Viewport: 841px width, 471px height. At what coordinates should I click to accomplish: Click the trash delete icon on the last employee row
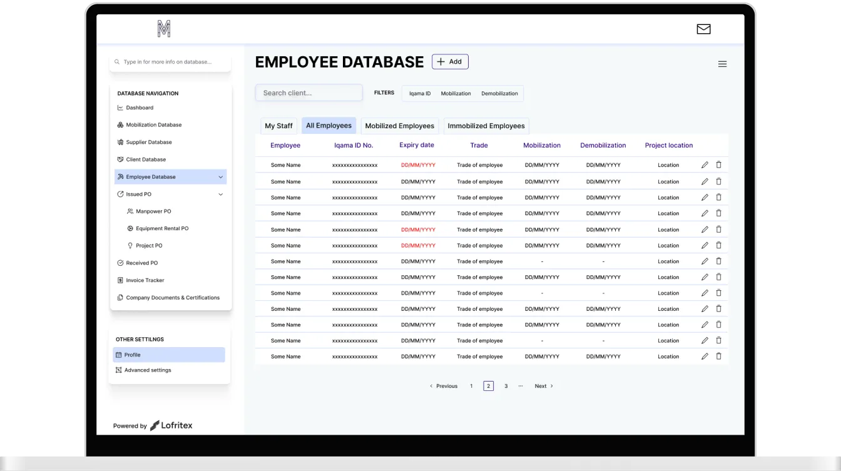coord(718,356)
